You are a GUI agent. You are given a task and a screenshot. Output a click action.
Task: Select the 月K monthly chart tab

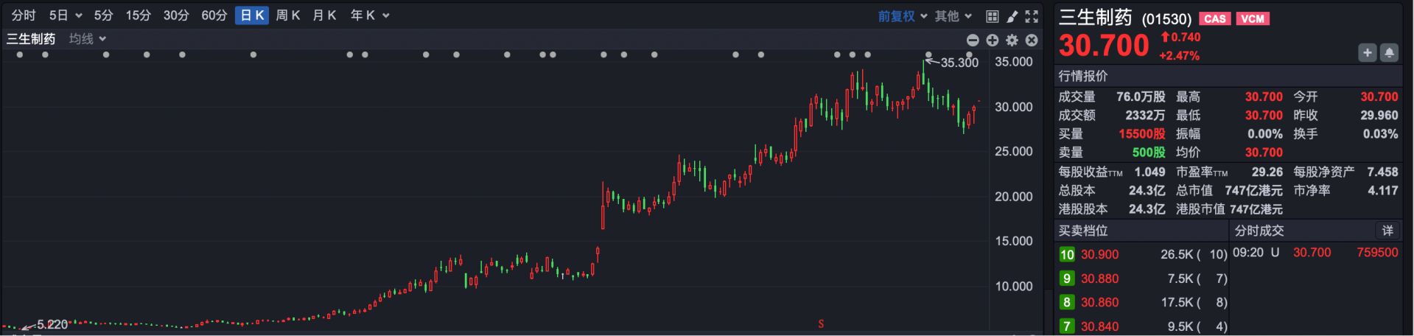[x=324, y=15]
